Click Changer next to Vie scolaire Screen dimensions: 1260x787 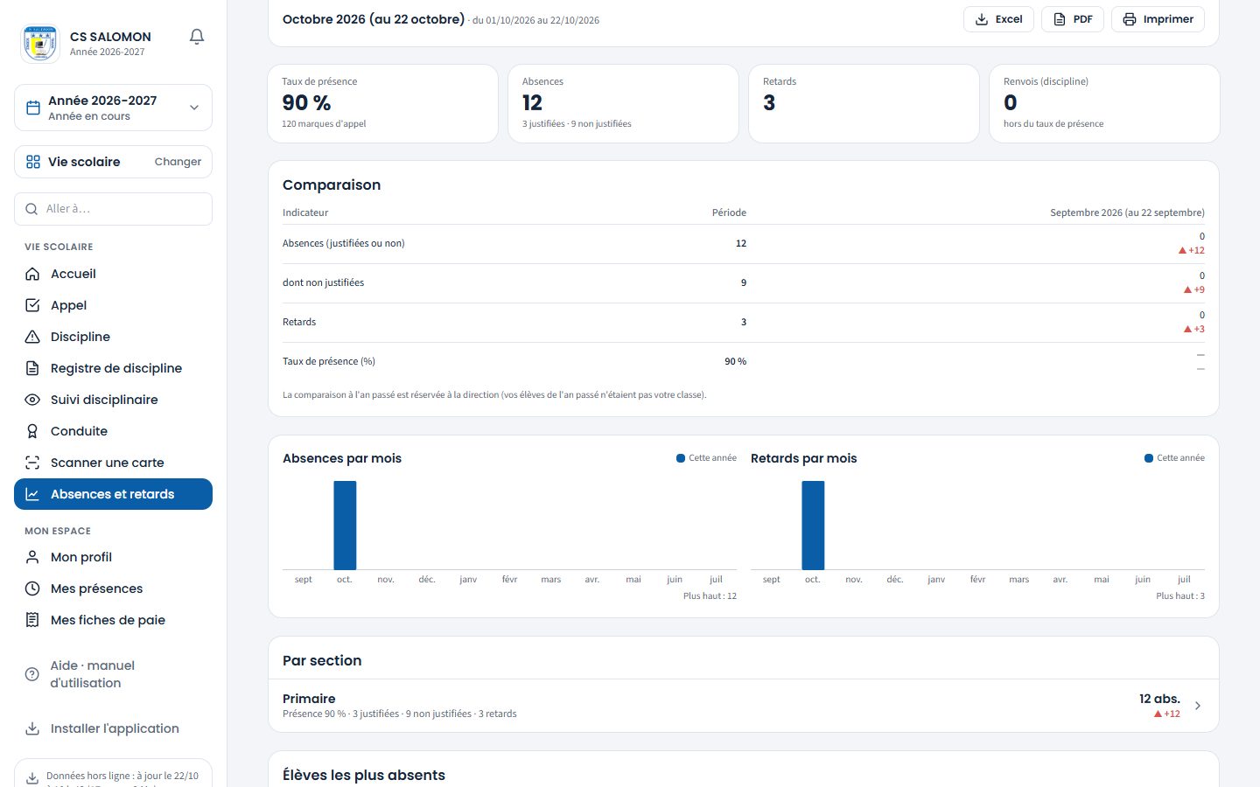coord(178,162)
